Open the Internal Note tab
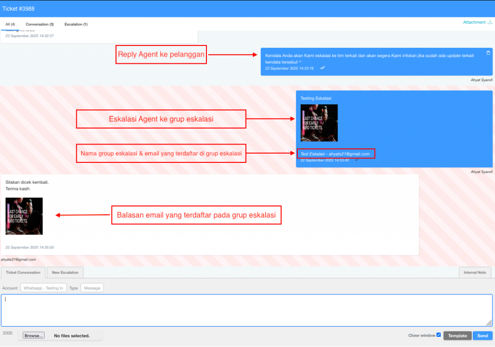This screenshot has width=495, height=347. (x=475, y=273)
